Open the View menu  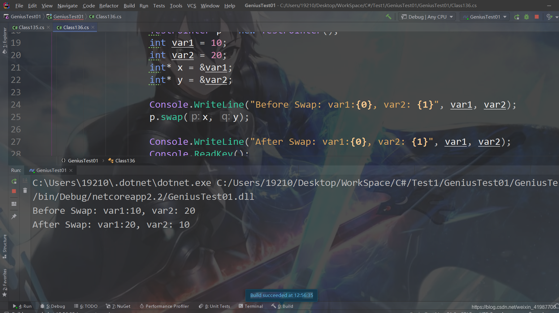tap(47, 6)
